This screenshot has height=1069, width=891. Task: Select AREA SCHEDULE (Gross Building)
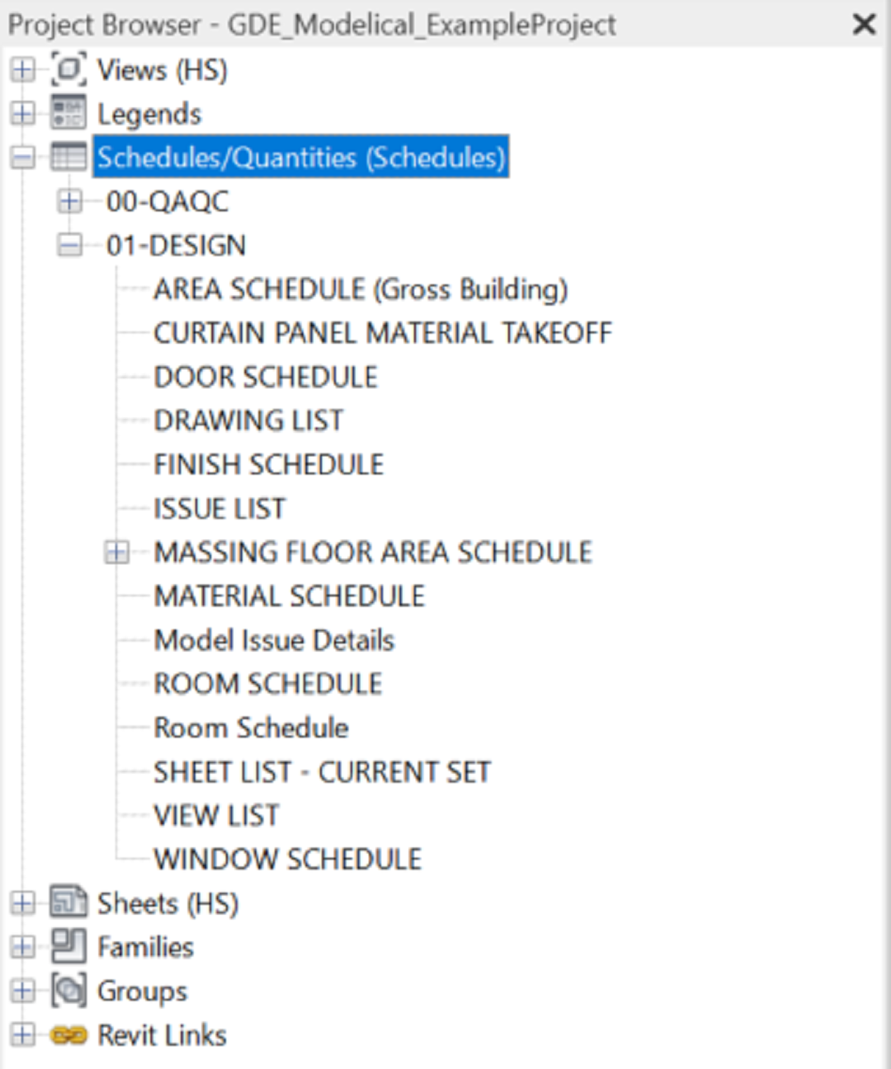361,290
